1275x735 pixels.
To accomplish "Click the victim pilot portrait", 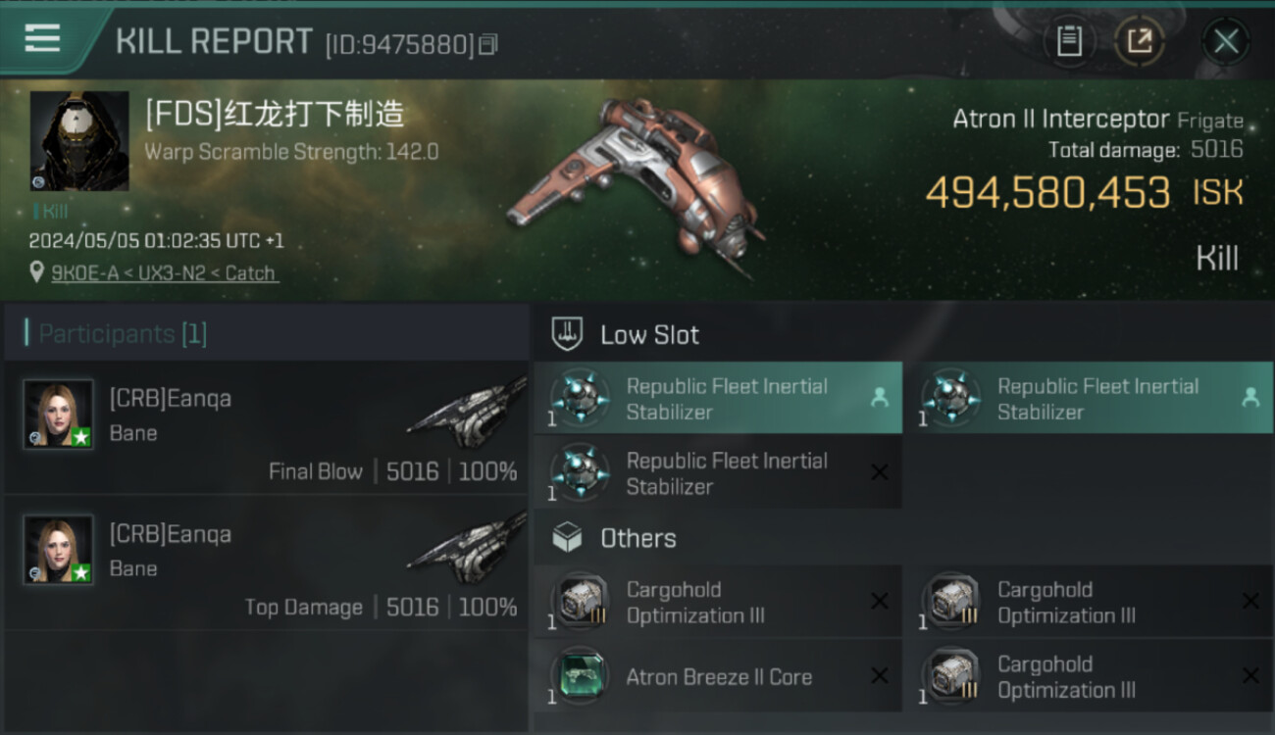I will (x=79, y=141).
